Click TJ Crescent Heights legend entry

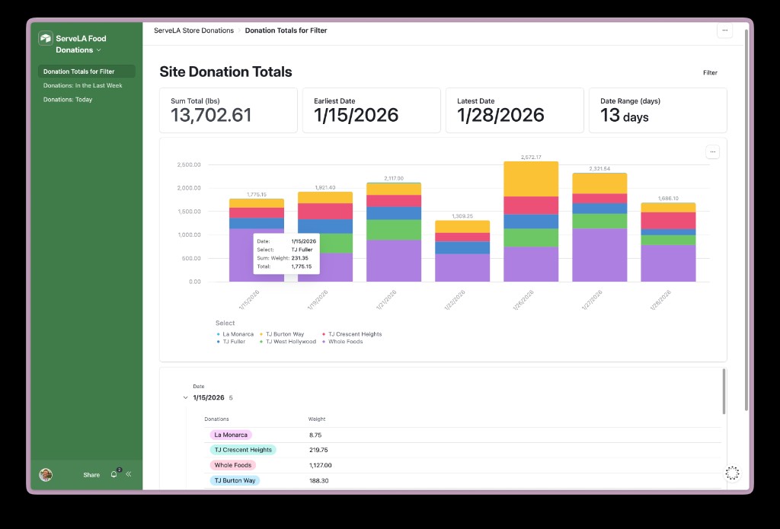(x=352, y=334)
